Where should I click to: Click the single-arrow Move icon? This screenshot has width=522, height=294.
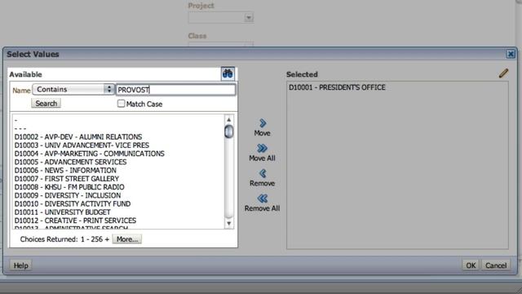263,123
